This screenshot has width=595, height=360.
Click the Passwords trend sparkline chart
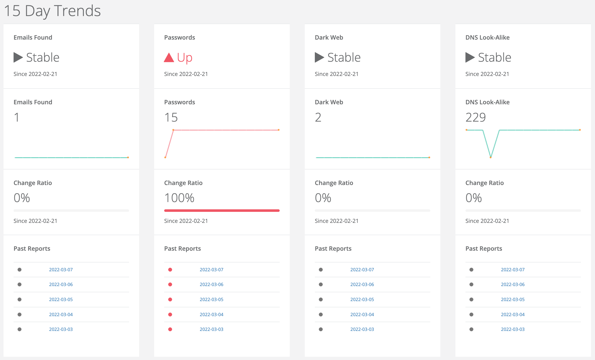222,144
